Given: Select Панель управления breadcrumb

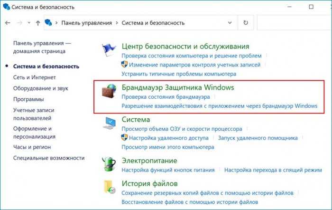Looking at the screenshot, I should pos(87,23).
